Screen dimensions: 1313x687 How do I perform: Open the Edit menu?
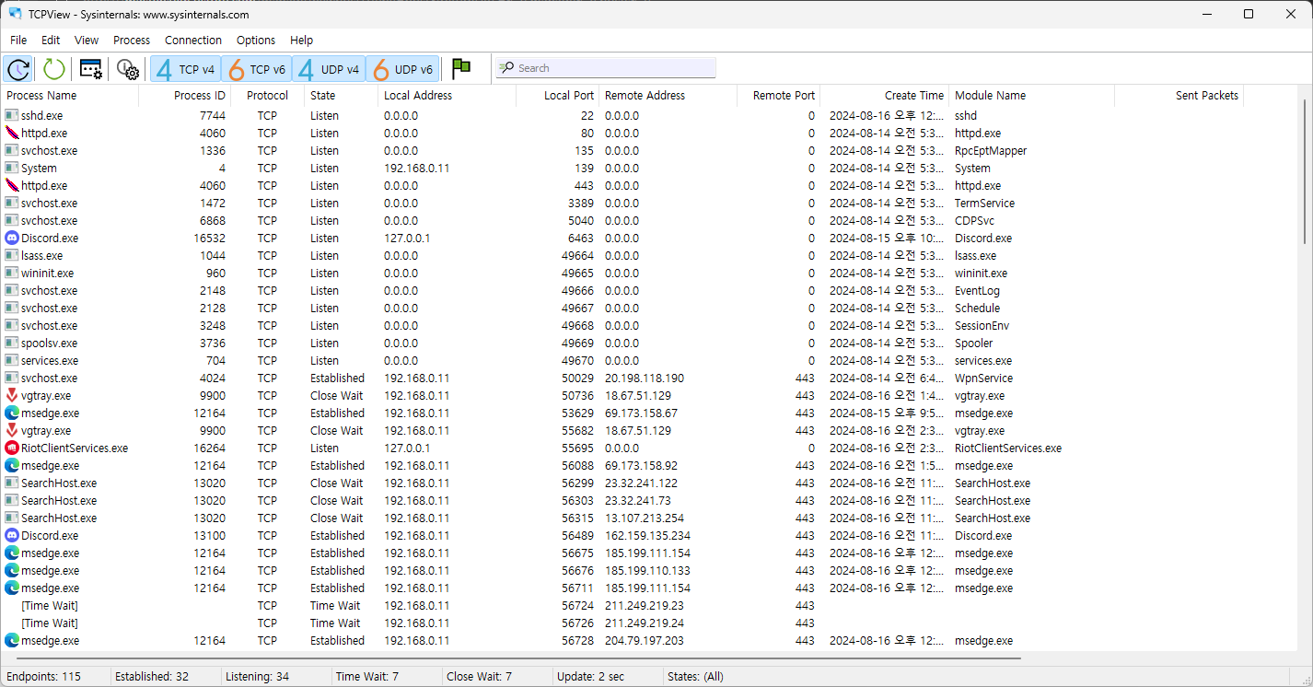(x=51, y=40)
